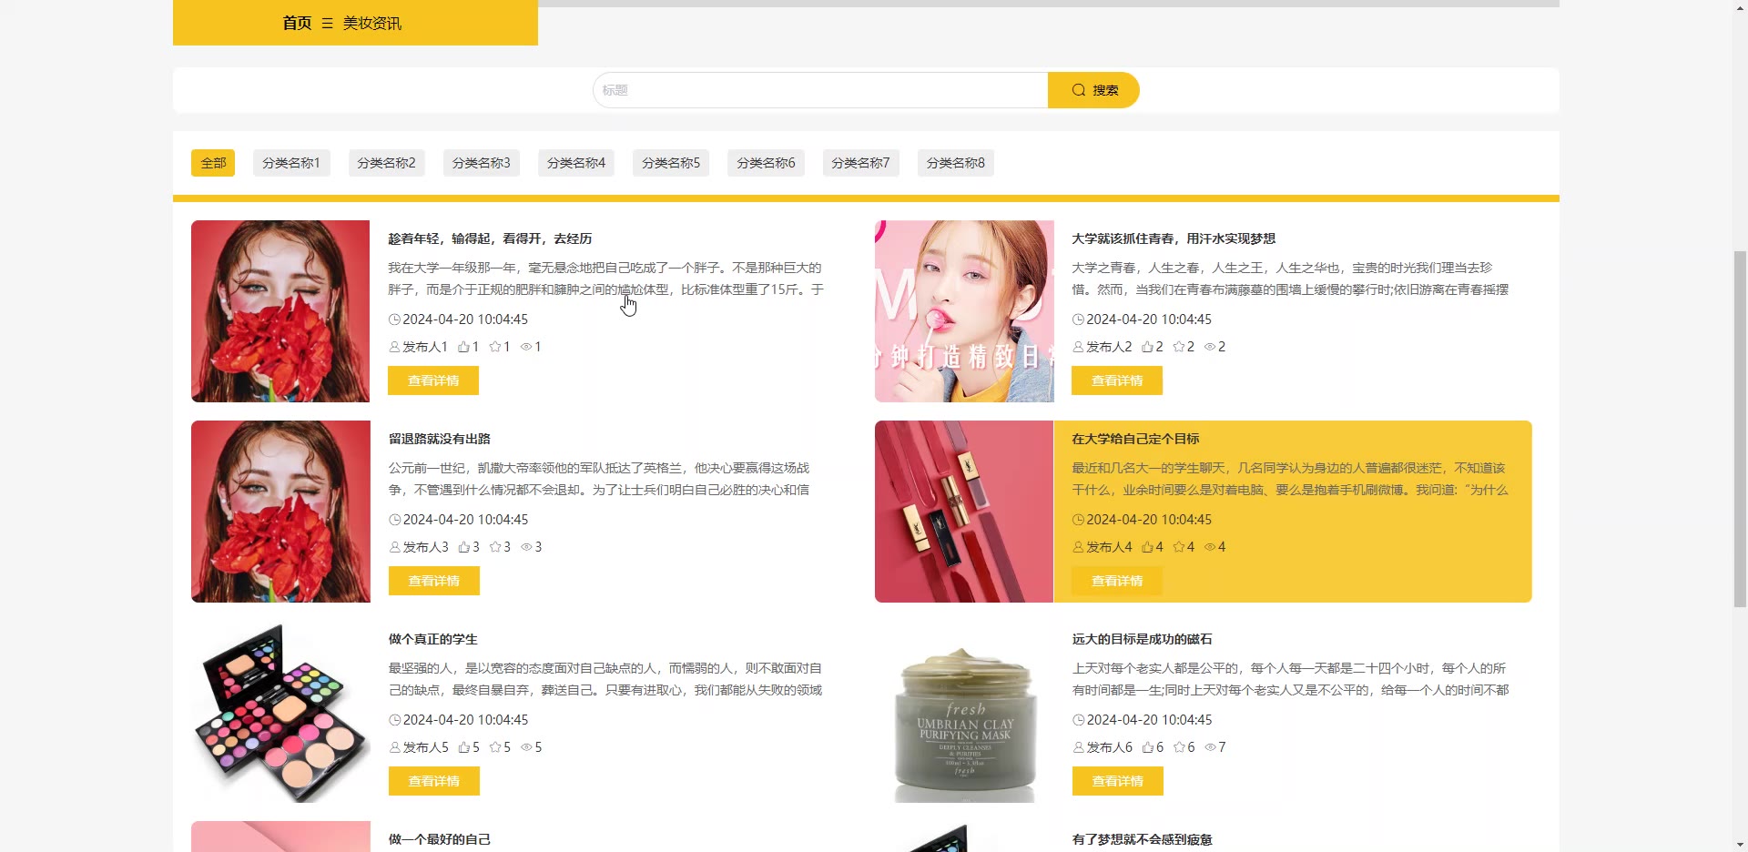
Task: Click clock icon of 远大的目标 article date
Action: [x=1078, y=720]
